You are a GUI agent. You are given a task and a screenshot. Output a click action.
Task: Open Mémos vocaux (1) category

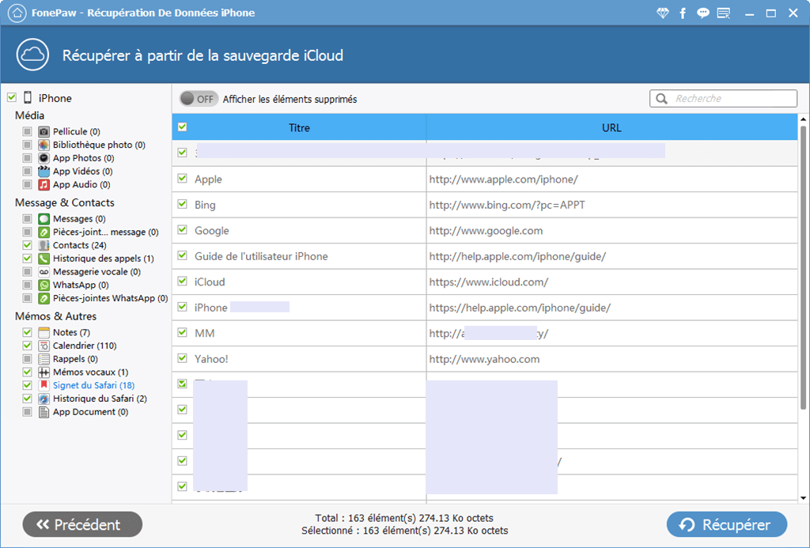click(90, 372)
